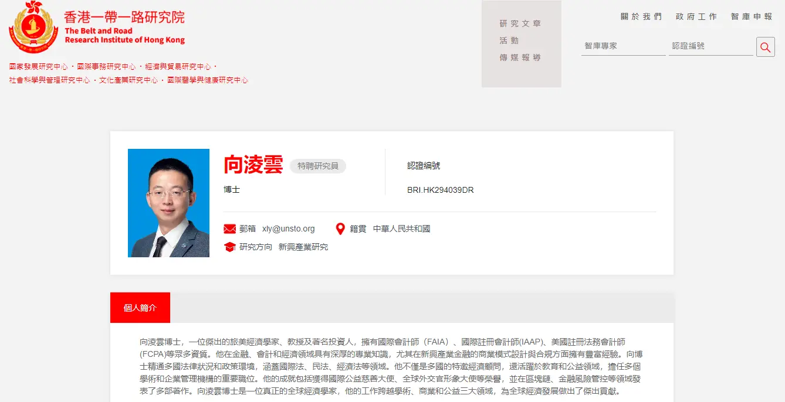Open the 智庫申報 link
The width and height of the screenshot is (785, 402).
click(752, 16)
